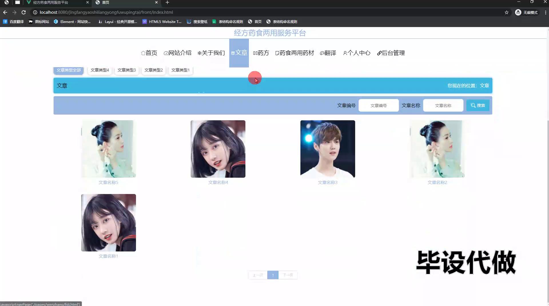The height and width of the screenshot is (306, 549).
Task: Filter by 文章类型4 category tab
Action: click(x=100, y=70)
